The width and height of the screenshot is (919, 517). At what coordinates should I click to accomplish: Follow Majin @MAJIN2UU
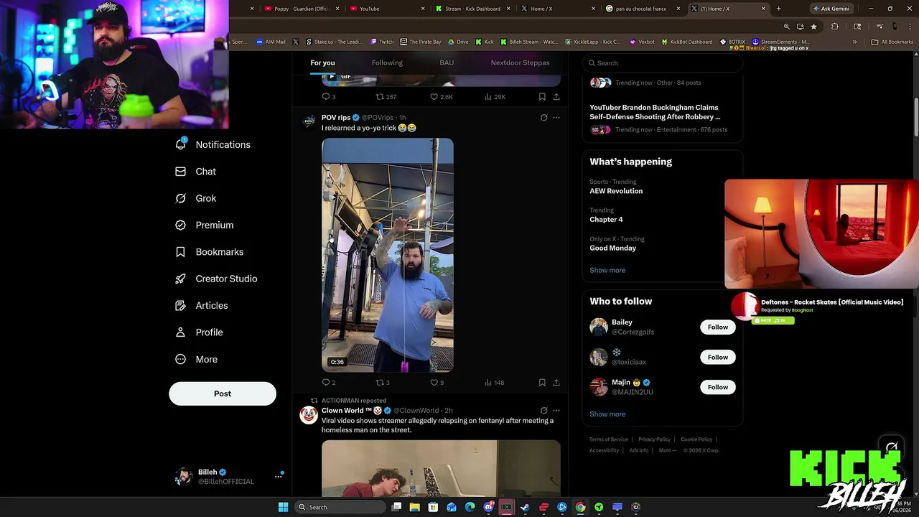pos(718,387)
